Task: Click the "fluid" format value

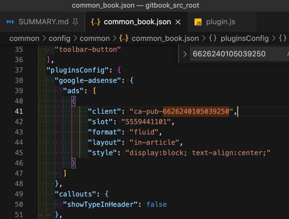Action: 143,132
